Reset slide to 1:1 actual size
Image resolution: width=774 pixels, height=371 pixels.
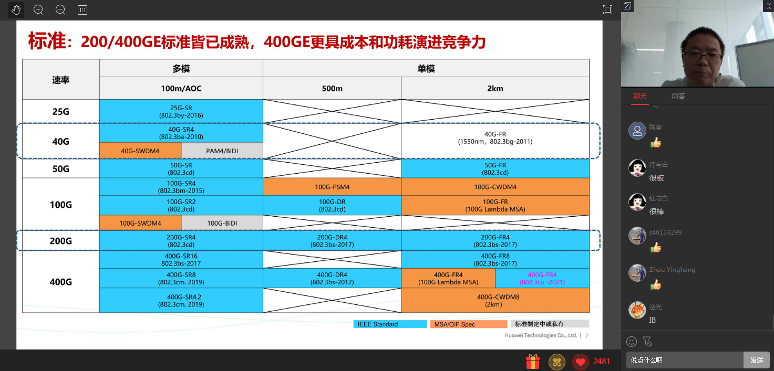pos(82,9)
